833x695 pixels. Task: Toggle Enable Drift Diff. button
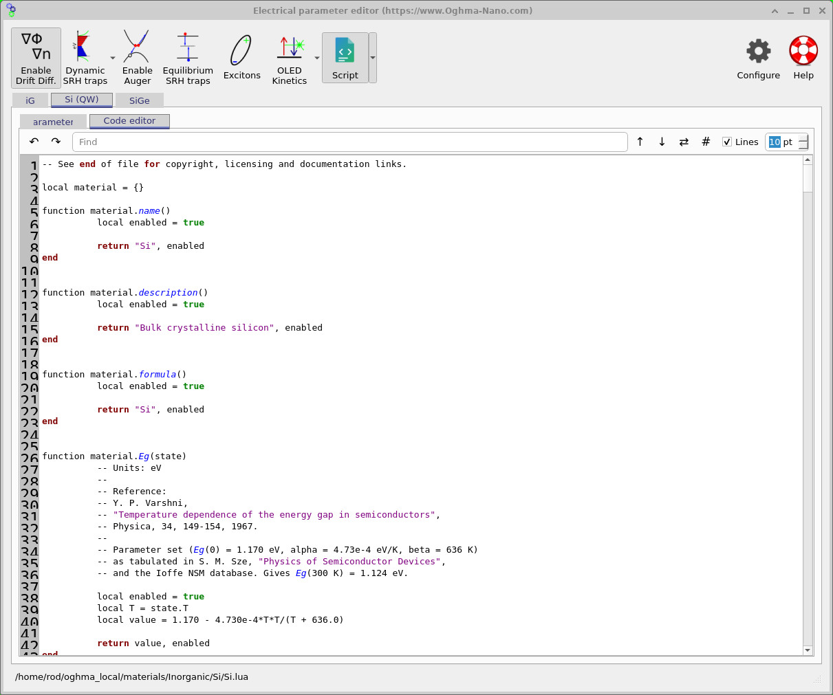pyautogui.click(x=36, y=58)
